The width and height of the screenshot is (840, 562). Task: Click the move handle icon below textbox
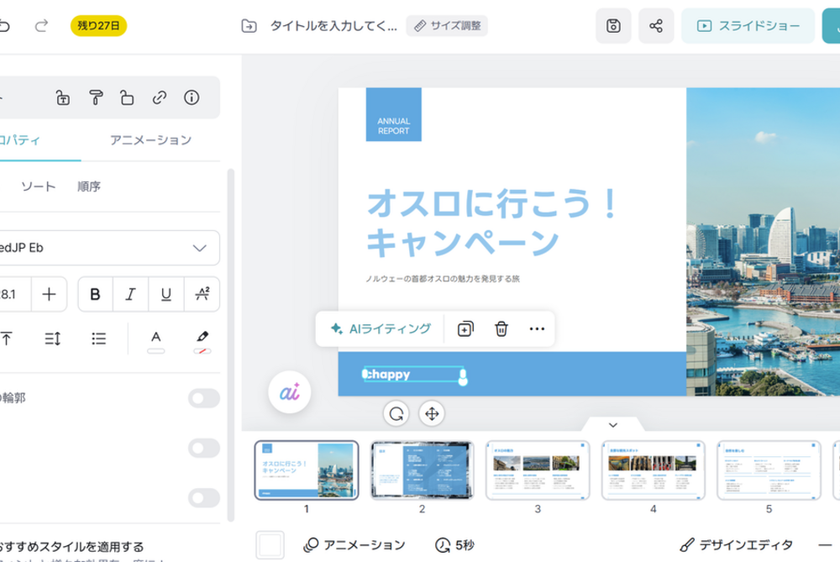point(432,413)
